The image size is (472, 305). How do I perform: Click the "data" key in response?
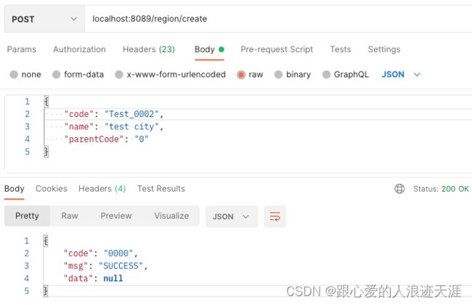click(78, 279)
